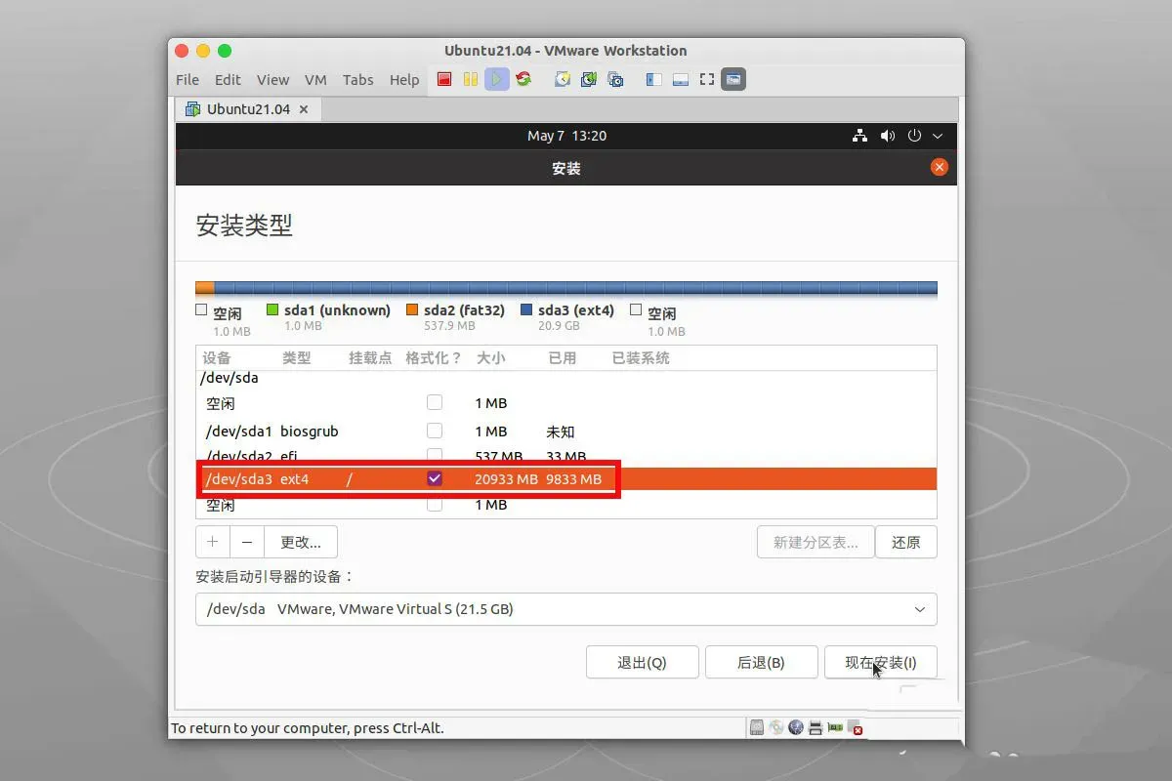
Task: Click the 已用 column header
Action: click(563, 358)
